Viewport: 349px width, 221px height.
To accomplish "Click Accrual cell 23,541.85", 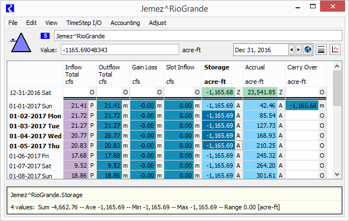I will pos(260,92).
